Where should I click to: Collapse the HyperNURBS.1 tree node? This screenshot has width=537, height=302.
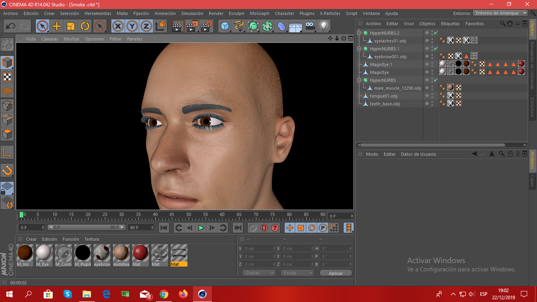click(x=359, y=49)
